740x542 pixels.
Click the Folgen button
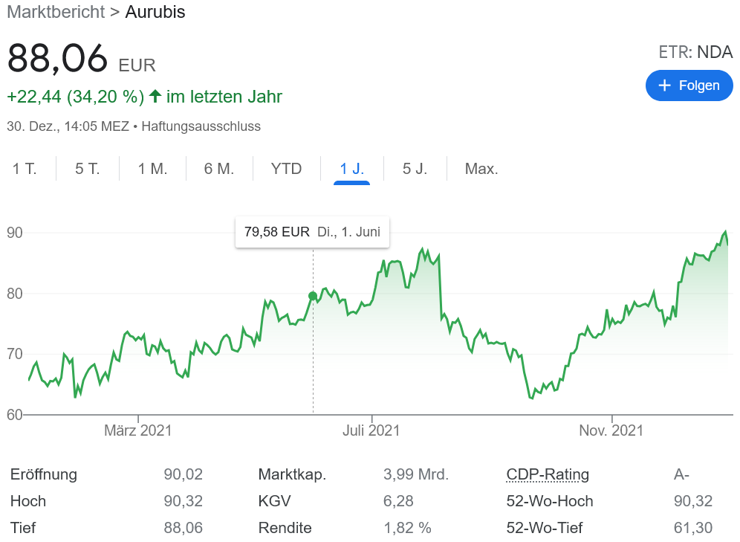coord(689,86)
